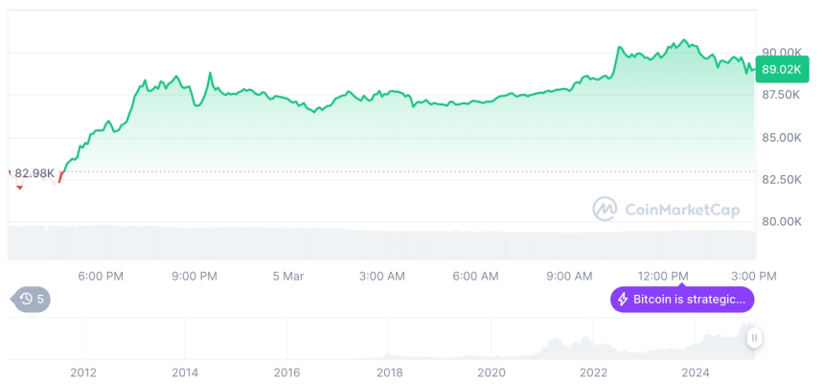Select 2018 on the history timeline
Image resolution: width=824 pixels, height=384 pixels.
(389, 373)
